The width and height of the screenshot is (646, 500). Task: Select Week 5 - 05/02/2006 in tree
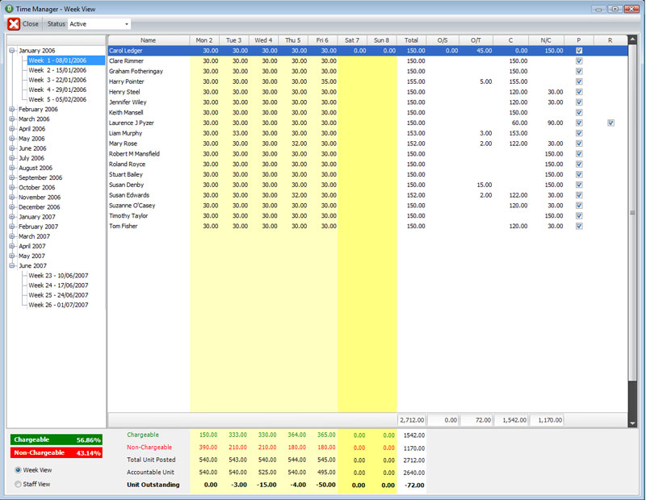tap(57, 99)
